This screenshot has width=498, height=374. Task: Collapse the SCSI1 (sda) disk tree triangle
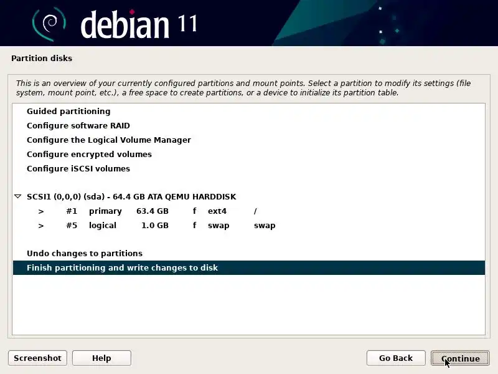18,196
